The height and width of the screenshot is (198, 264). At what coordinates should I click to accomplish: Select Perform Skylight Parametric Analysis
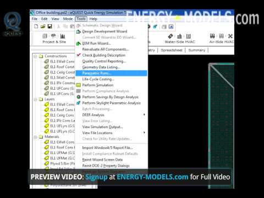pyautogui.click(x=111, y=103)
